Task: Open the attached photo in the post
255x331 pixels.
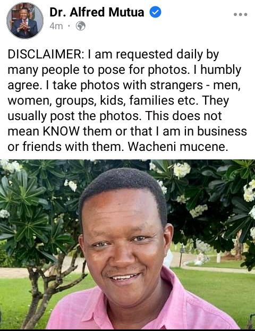Action: coord(127,244)
